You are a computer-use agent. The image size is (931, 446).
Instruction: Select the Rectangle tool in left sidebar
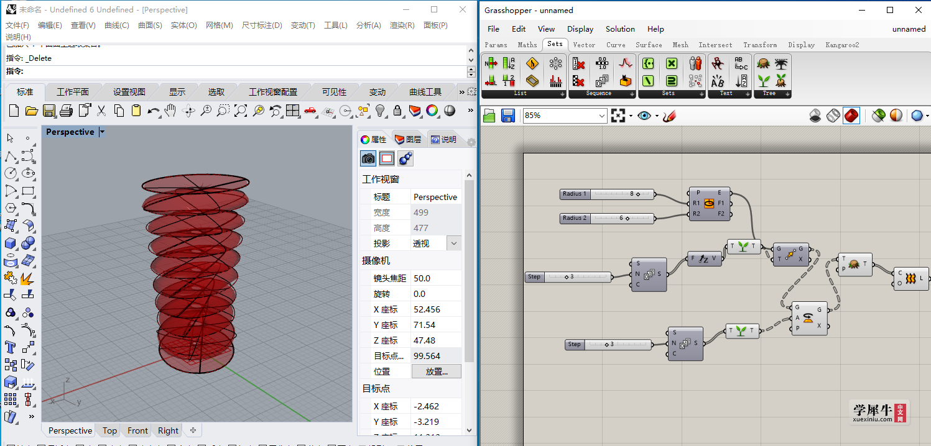pos(28,190)
